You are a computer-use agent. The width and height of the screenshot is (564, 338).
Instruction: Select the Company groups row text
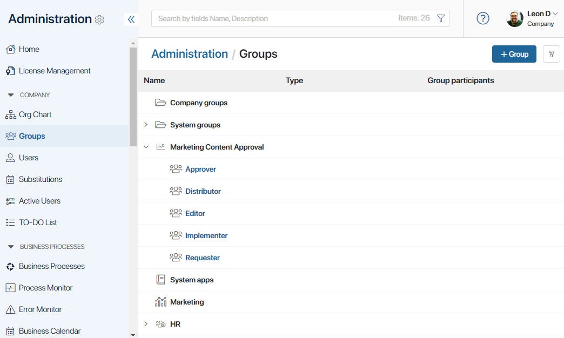(x=199, y=103)
